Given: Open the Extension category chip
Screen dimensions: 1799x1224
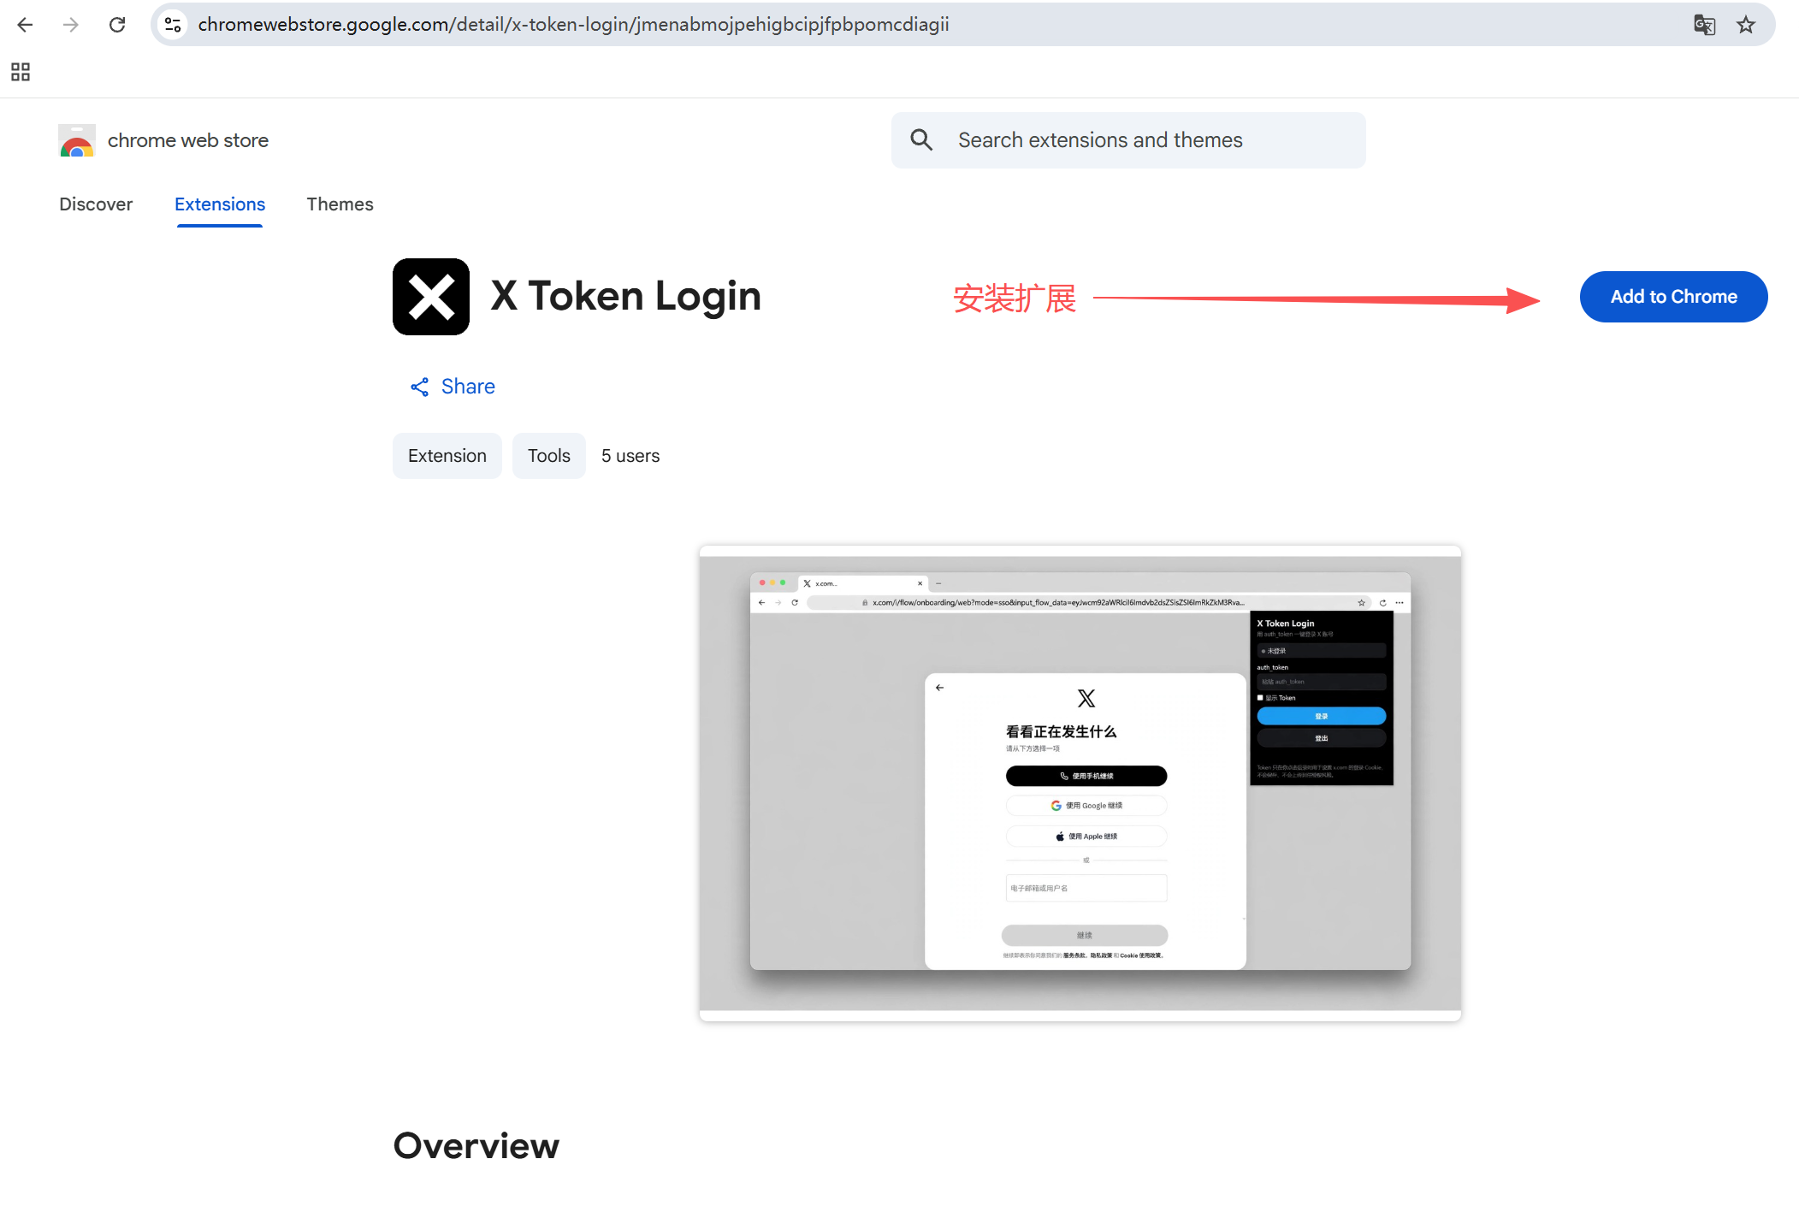Looking at the screenshot, I should pos(447,456).
